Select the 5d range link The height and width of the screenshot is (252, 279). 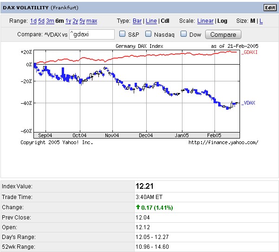point(41,21)
